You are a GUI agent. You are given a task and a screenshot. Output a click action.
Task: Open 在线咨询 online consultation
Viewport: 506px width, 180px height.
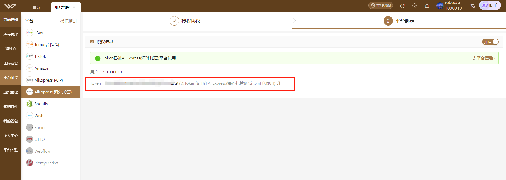(x=381, y=6)
